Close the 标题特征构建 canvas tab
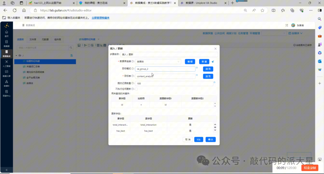Viewport: 324px width, 174px height. pyautogui.click(x=99, y=39)
